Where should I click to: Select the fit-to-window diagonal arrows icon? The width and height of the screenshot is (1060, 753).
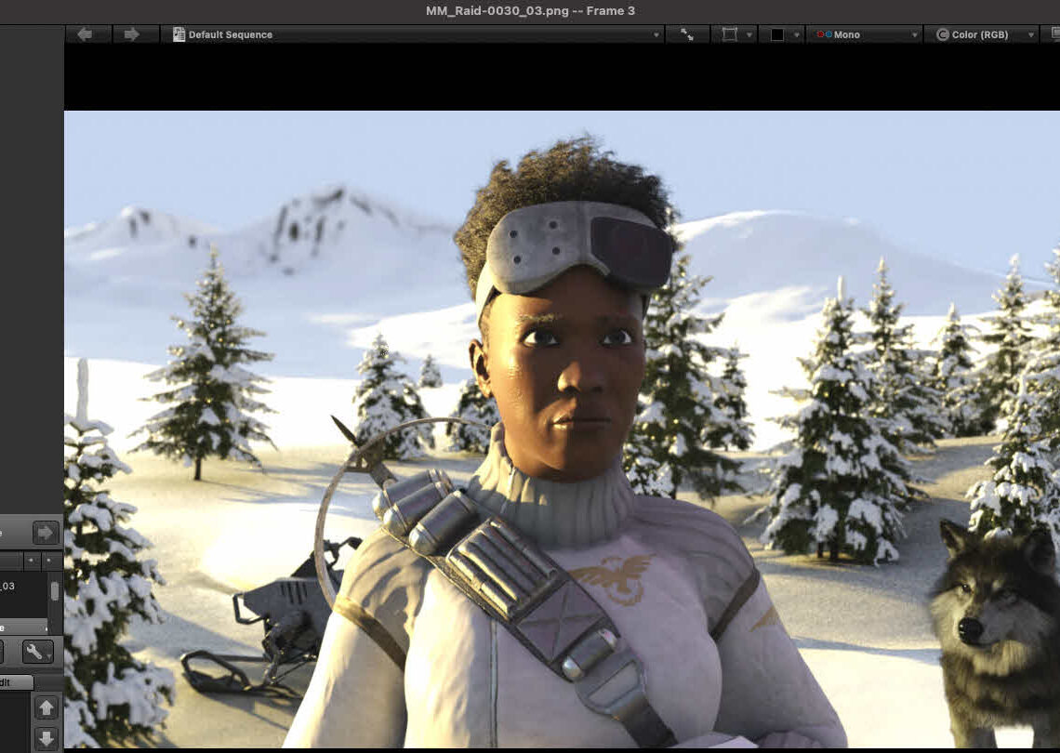(x=688, y=34)
